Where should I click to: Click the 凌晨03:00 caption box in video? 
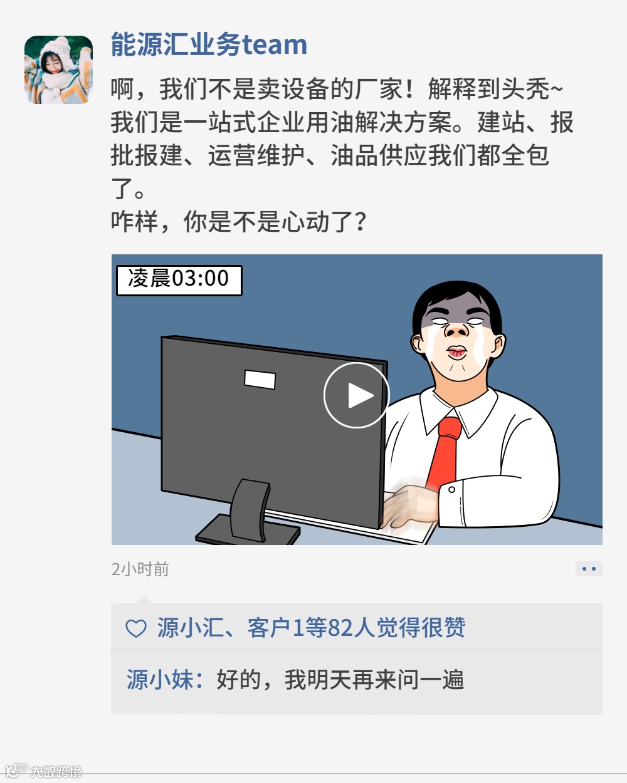[179, 279]
